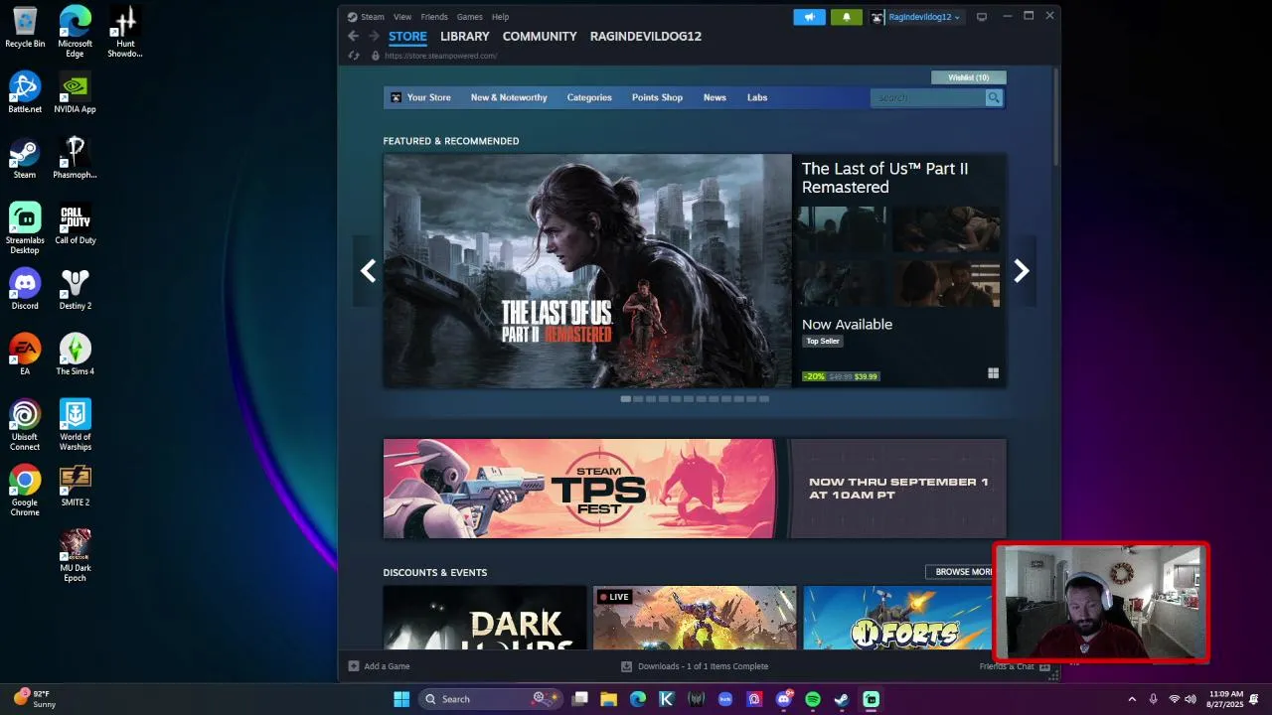
Task: Reload the store page with refresh icon
Action: click(x=353, y=56)
